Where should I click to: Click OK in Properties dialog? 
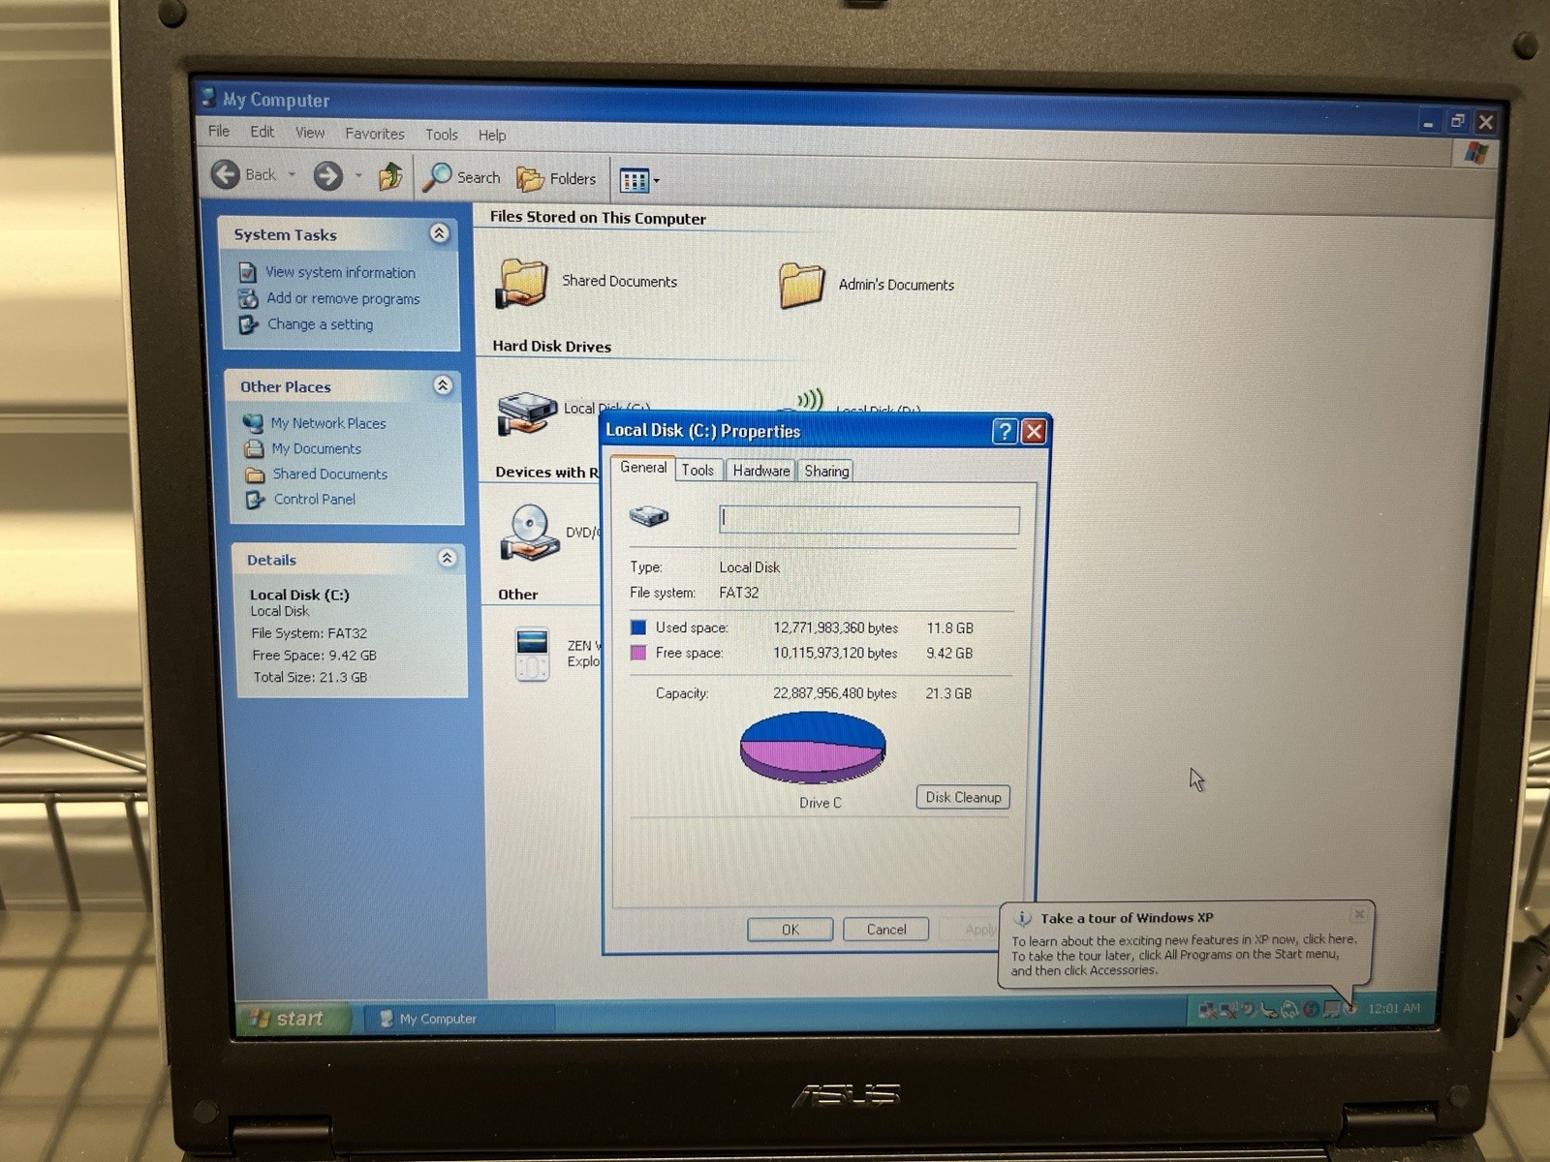pos(790,930)
